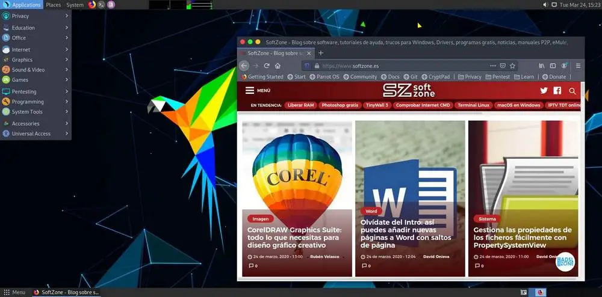The width and height of the screenshot is (602, 297).
Task: Open the Places menu
Action: pos(54,5)
